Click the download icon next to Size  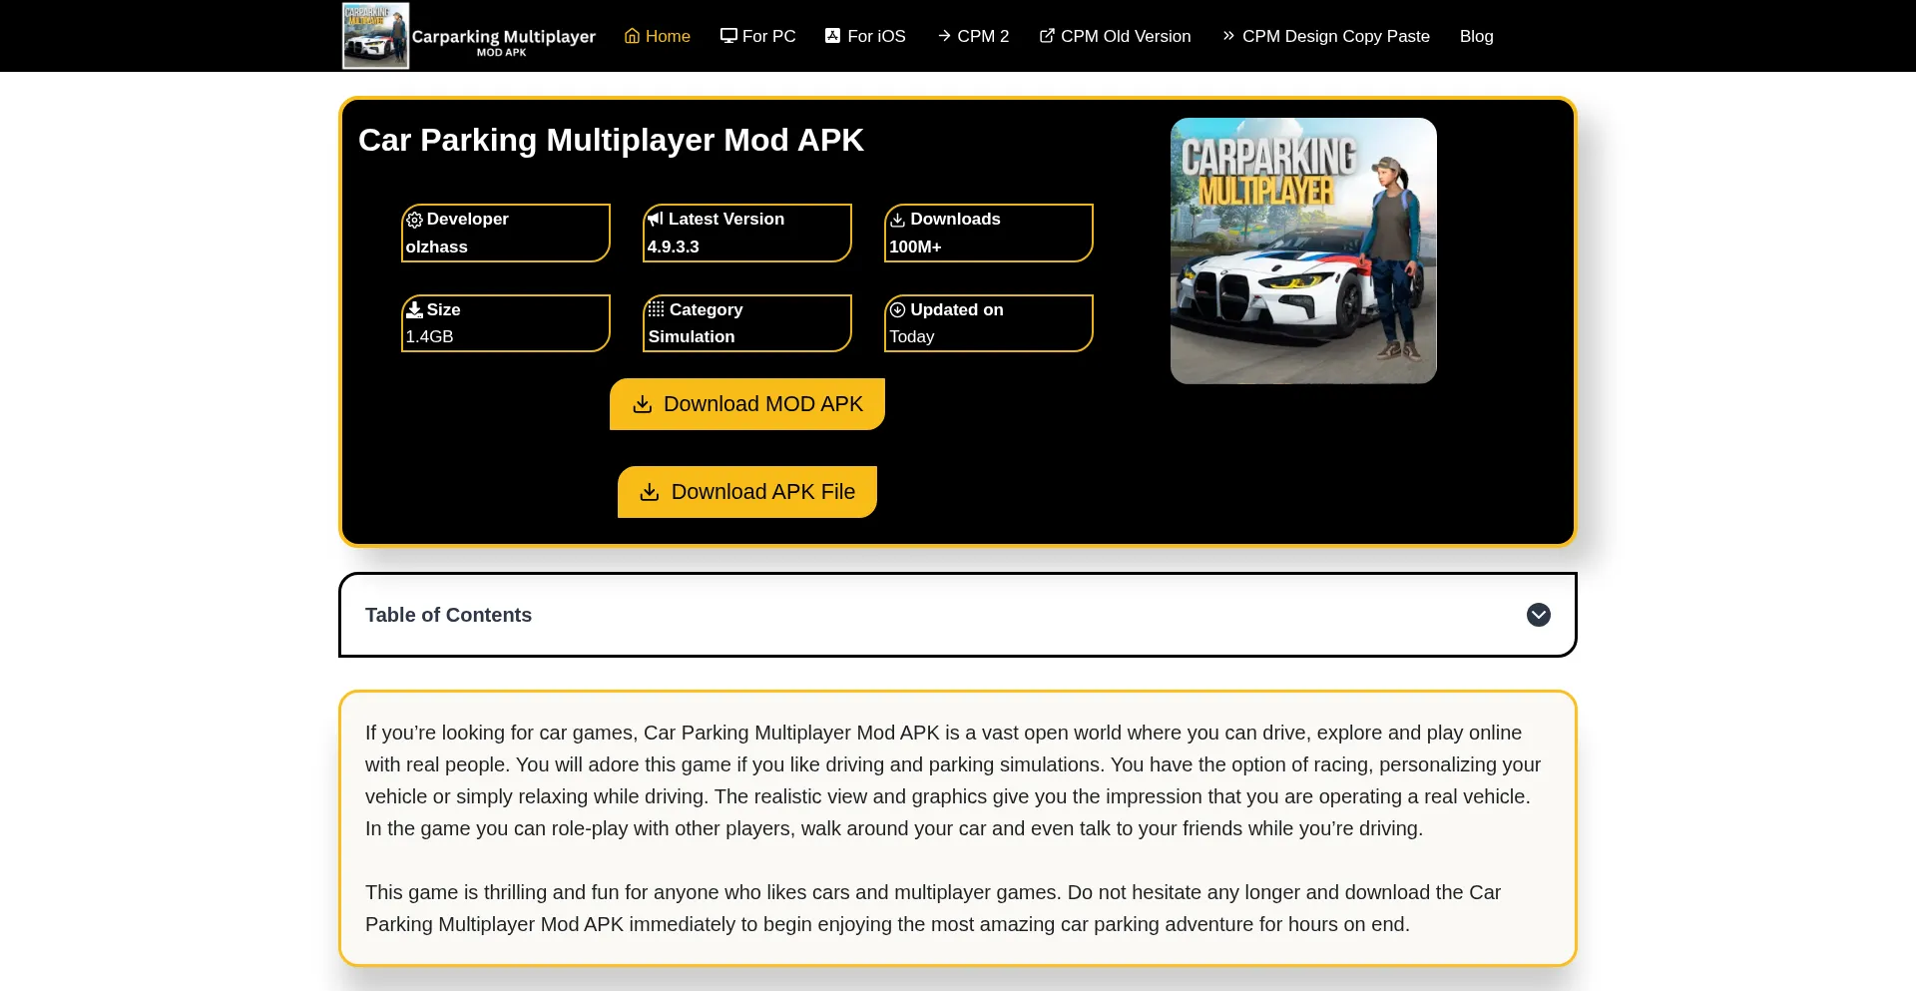pyautogui.click(x=414, y=309)
